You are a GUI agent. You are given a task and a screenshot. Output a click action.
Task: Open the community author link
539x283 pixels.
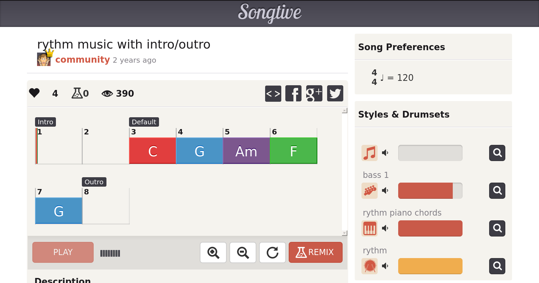83,60
